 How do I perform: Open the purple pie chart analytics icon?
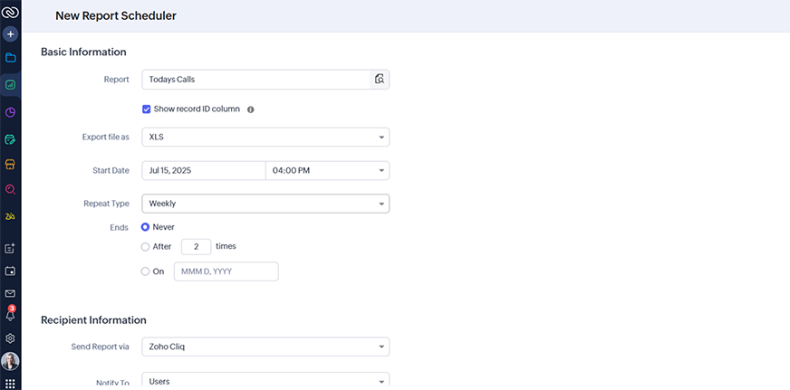coord(10,112)
